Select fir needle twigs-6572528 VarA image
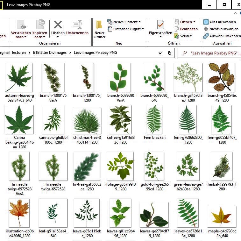Viewport: 241px width, 241px height. 19,166
